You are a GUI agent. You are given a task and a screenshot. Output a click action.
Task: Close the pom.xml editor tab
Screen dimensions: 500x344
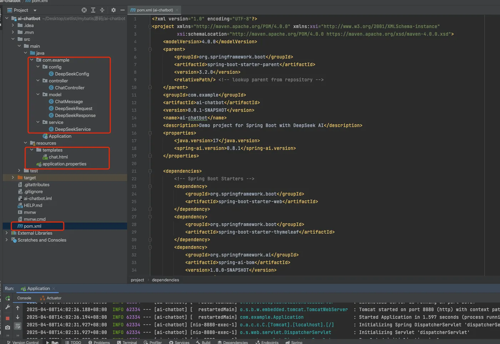tap(177, 10)
